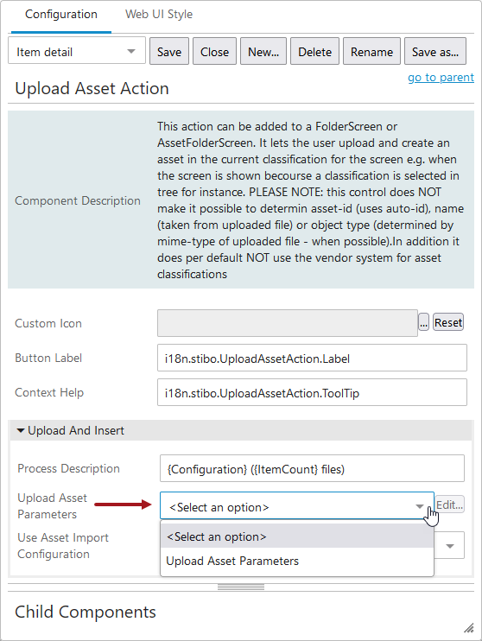Click the Edit... button beside parameters
This screenshot has height=641, width=482.
[x=449, y=505]
